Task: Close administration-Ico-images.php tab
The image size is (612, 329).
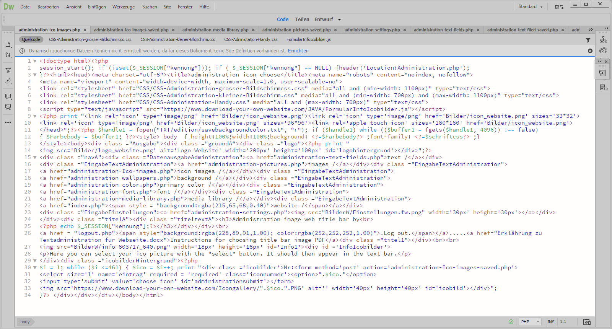Action: coord(85,30)
